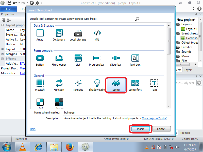Pick the Sprite font plugin
This screenshot has height=152, width=203.
pos(135,83)
